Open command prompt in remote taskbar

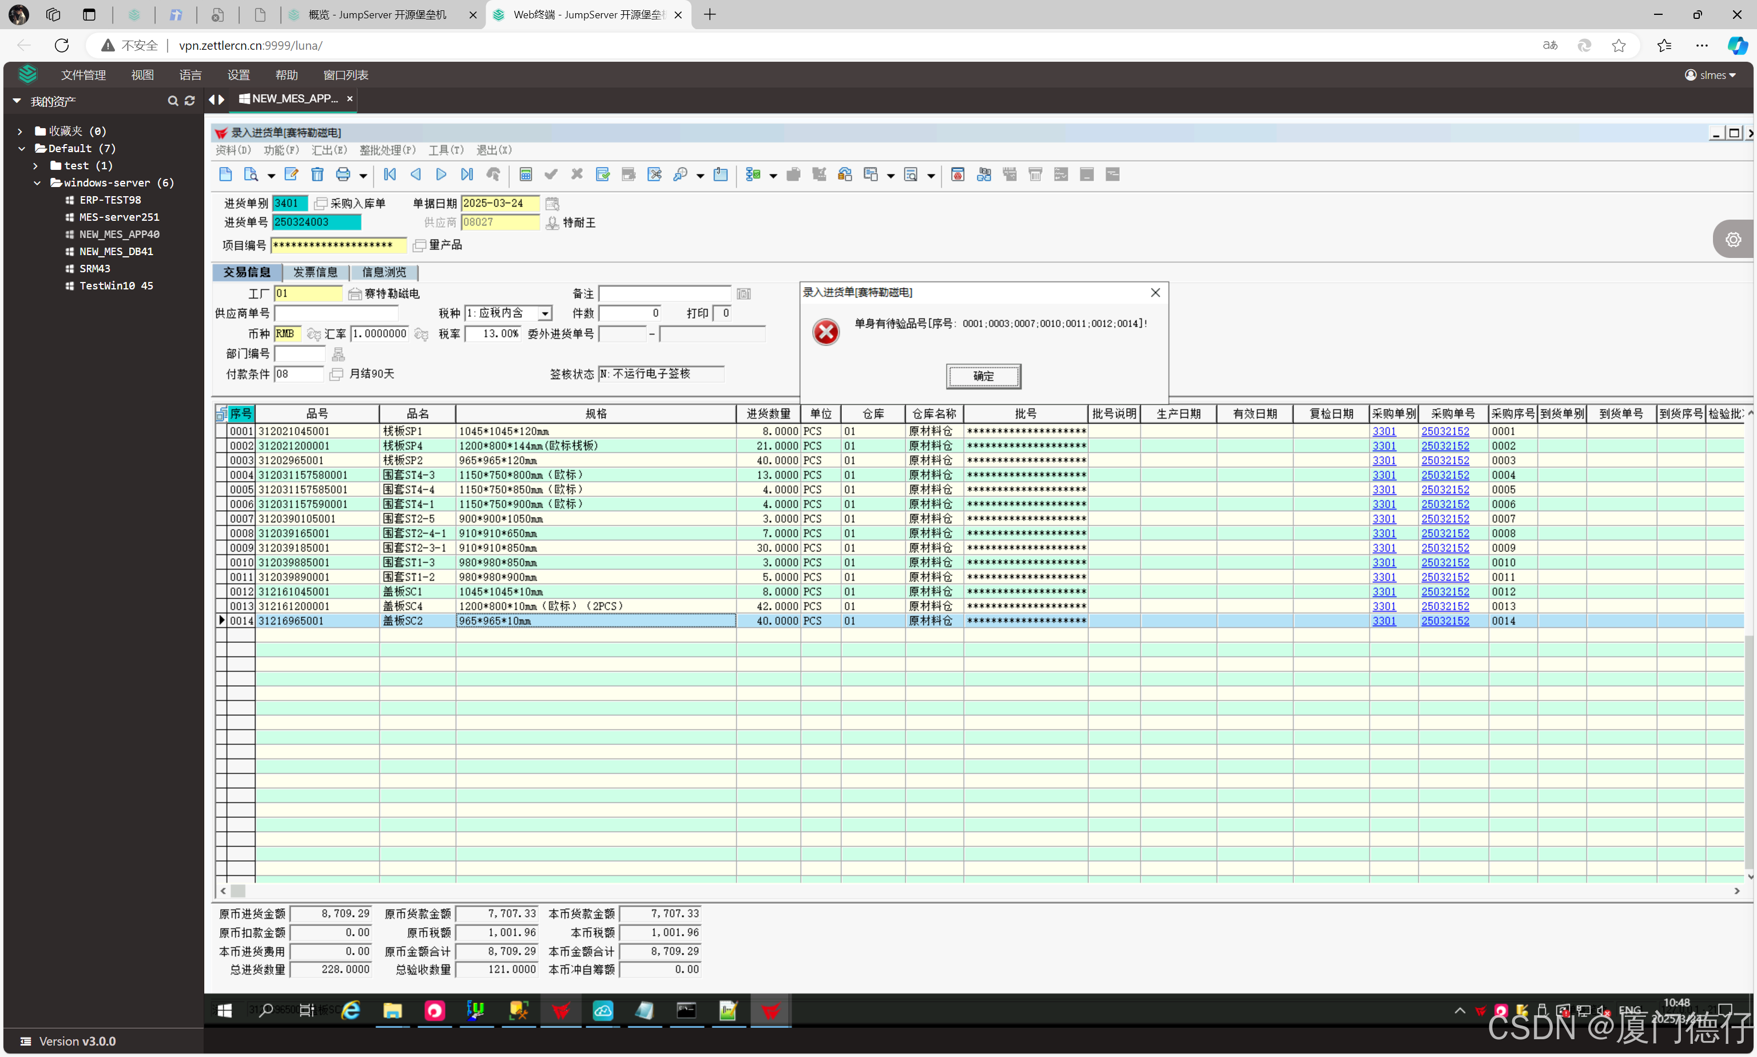[686, 1010]
